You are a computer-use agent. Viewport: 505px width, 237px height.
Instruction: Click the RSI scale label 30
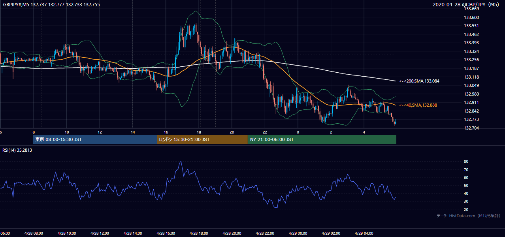click(x=466, y=201)
